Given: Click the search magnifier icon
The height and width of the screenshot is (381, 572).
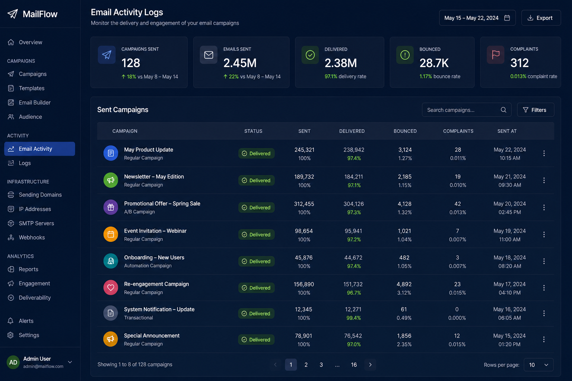Looking at the screenshot, I should (x=503, y=110).
